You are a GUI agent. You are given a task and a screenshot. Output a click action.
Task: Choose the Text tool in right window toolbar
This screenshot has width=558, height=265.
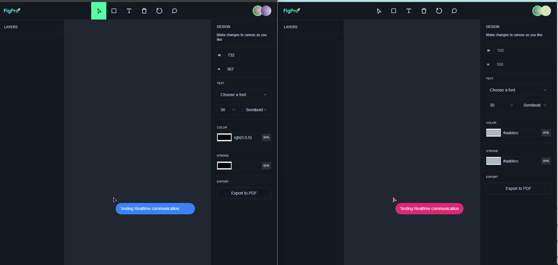[409, 11]
